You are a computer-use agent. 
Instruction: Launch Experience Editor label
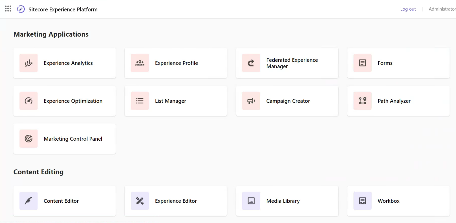click(176, 201)
